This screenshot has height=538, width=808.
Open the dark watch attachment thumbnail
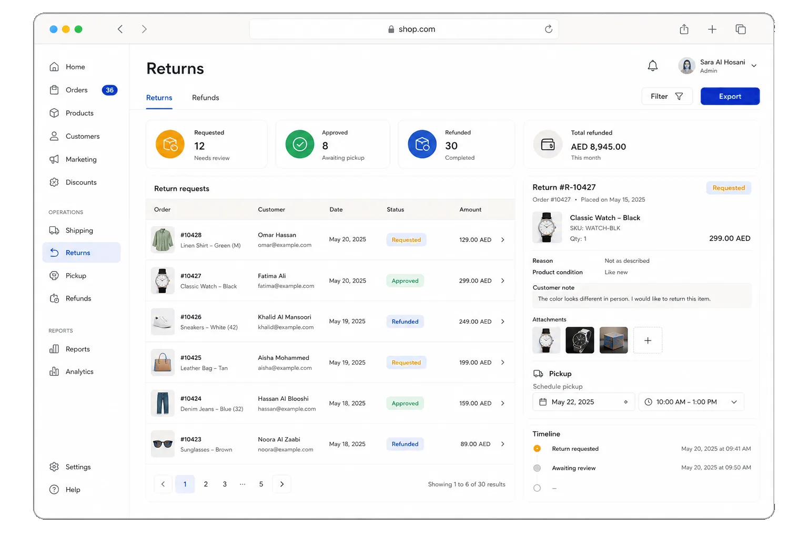click(580, 340)
